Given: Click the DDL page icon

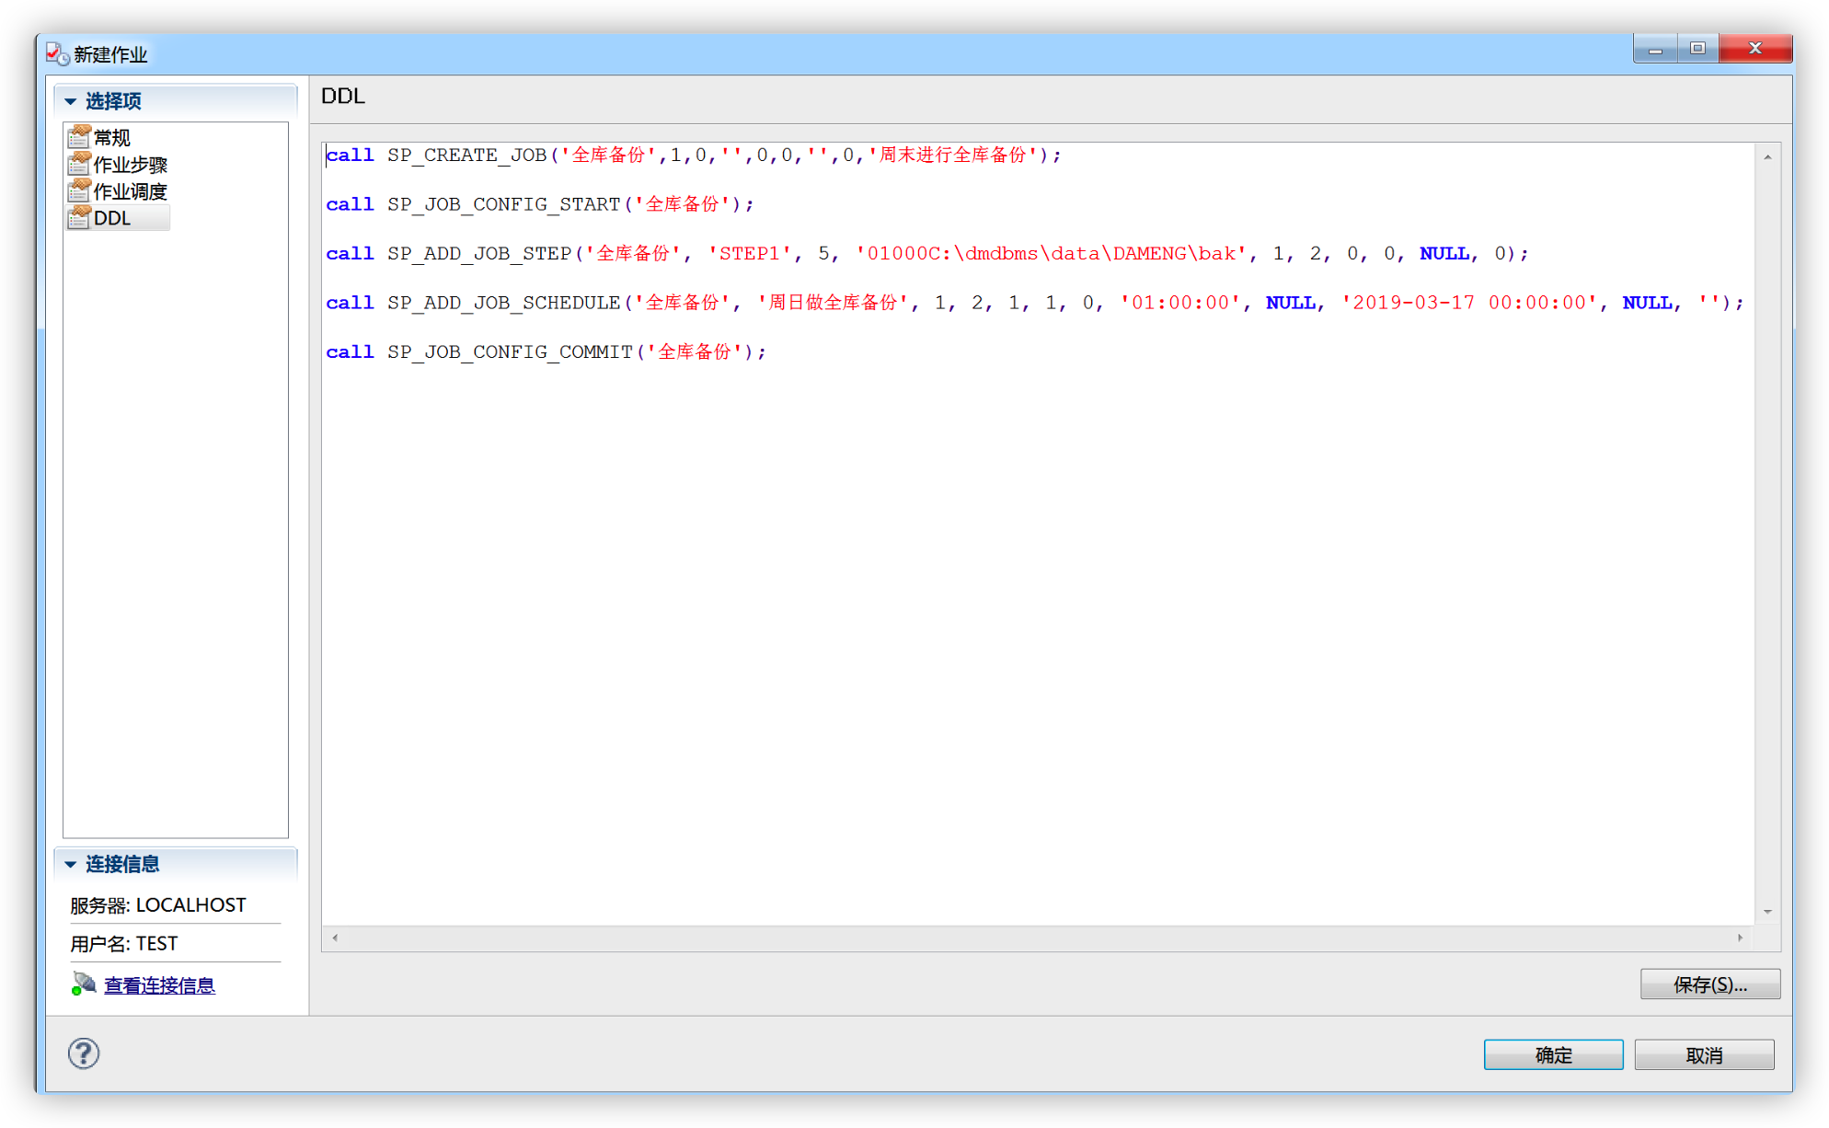Looking at the screenshot, I should [79, 217].
